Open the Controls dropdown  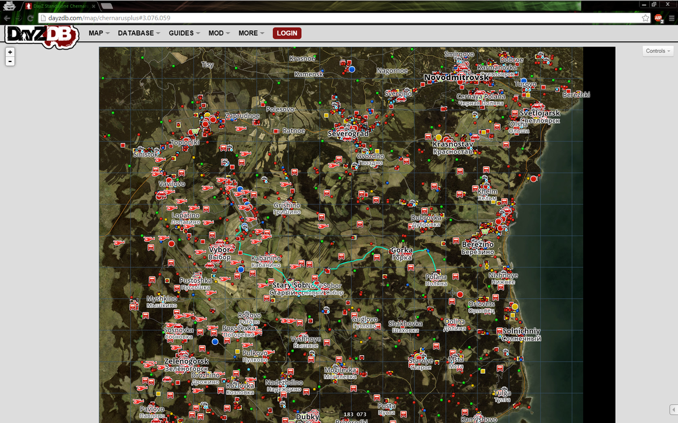[658, 51]
